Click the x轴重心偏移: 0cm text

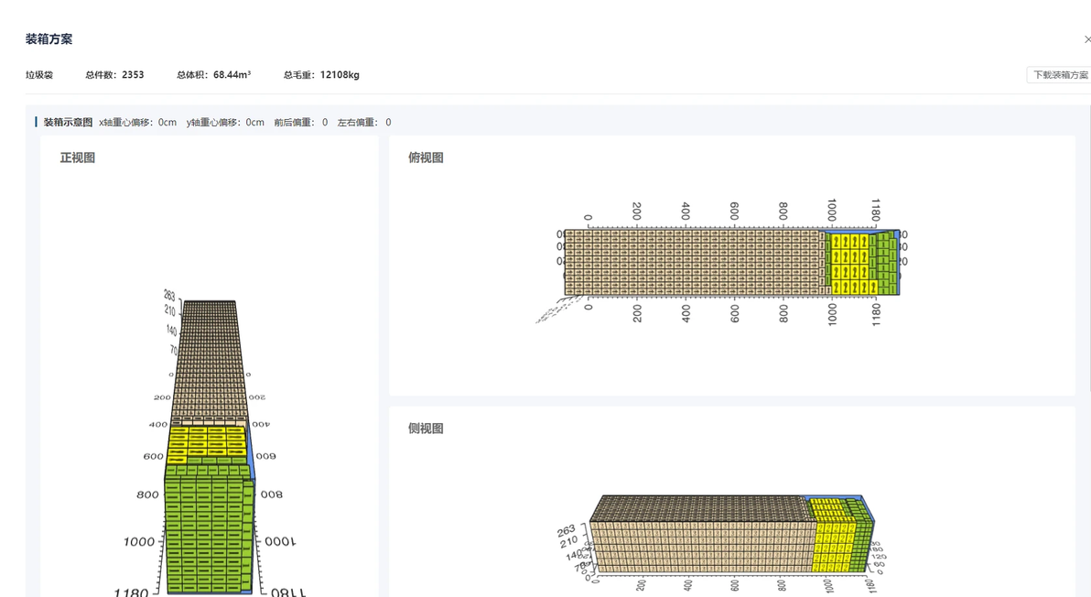tap(138, 123)
